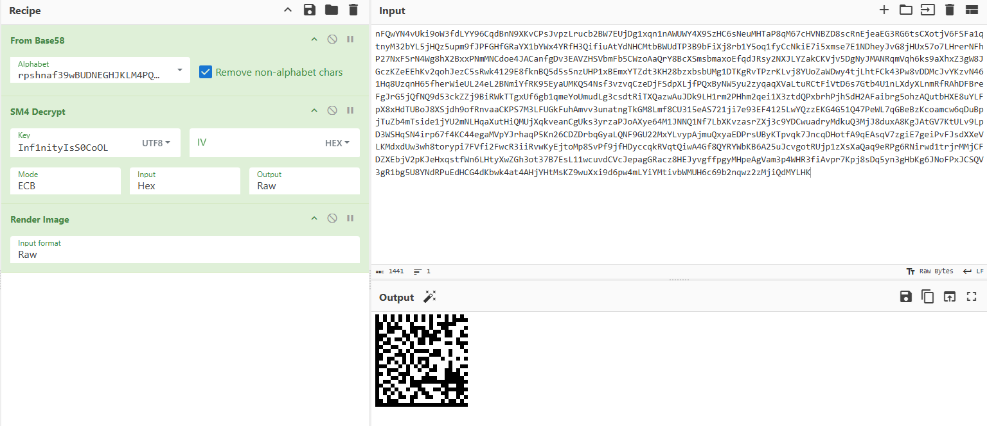Collapse the SM4 Decrypt operation
The height and width of the screenshot is (426, 987).
(314, 111)
